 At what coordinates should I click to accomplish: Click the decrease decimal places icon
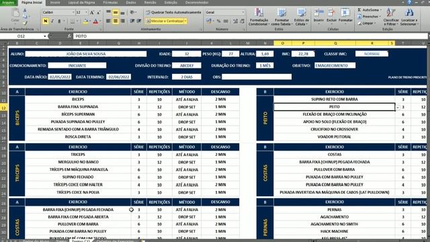(x=243, y=21)
